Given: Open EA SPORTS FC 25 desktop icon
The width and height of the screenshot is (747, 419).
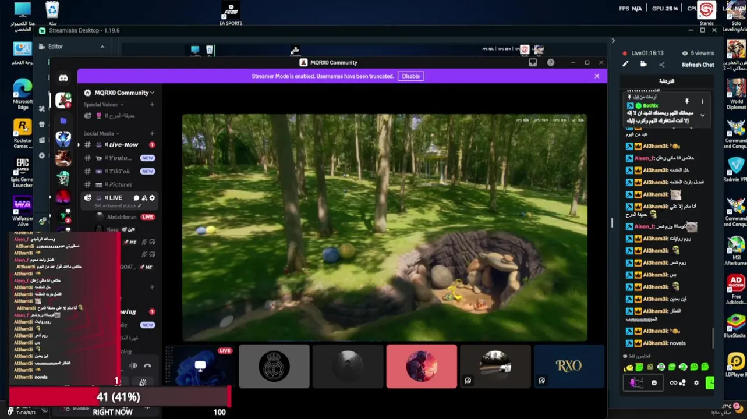Looking at the screenshot, I should pos(231,13).
